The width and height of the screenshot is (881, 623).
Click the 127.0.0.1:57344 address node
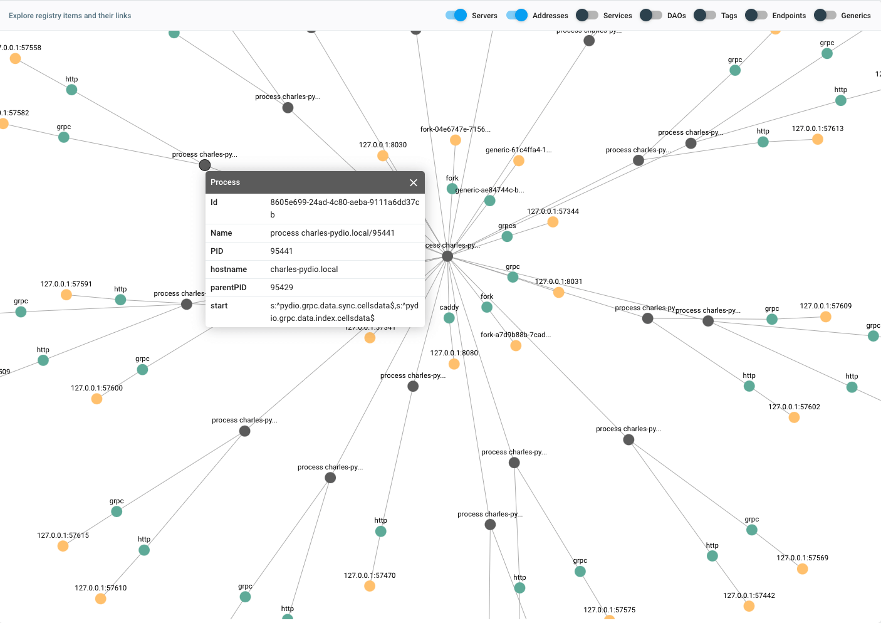(x=553, y=222)
